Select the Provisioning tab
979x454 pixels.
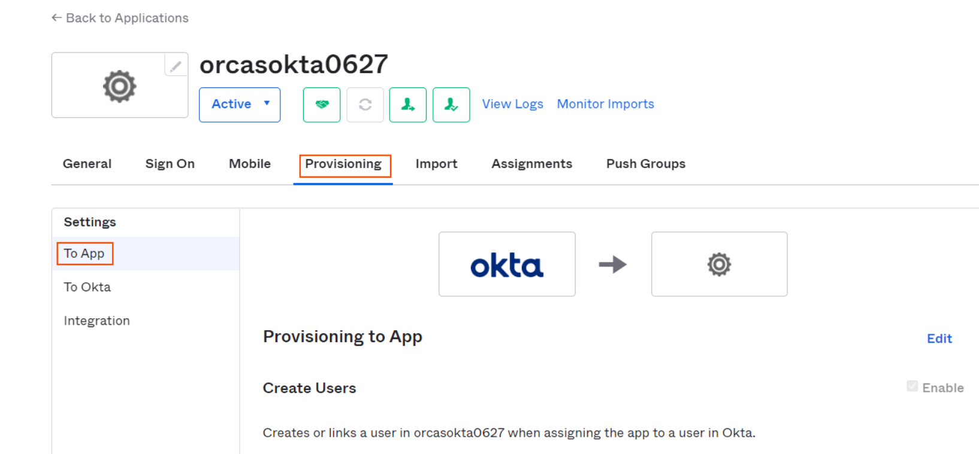[x=343, y=164]
